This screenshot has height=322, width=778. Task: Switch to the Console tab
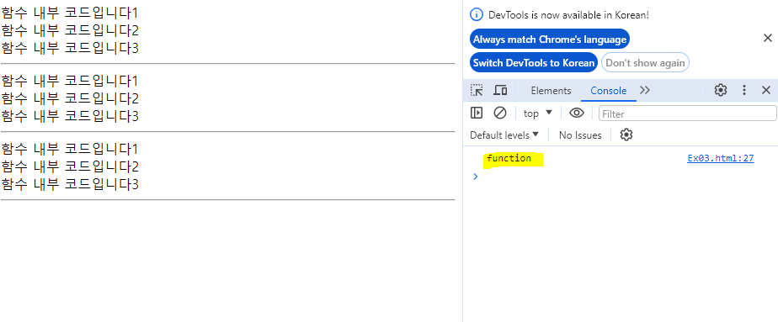tap(608, 91)
